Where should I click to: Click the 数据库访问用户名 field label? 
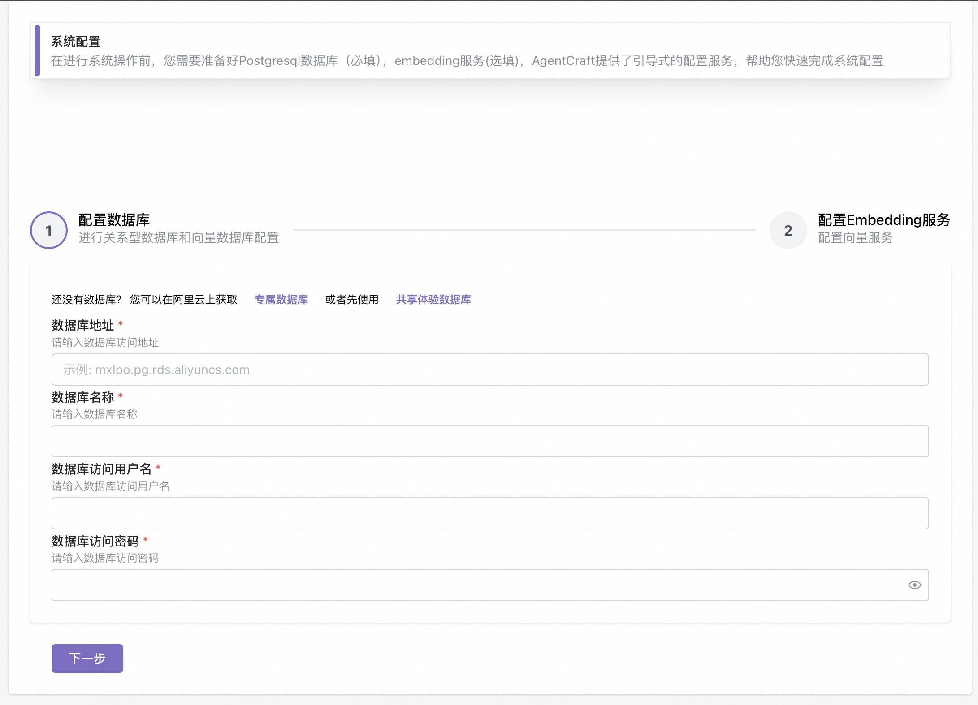(x=101, y=469)
